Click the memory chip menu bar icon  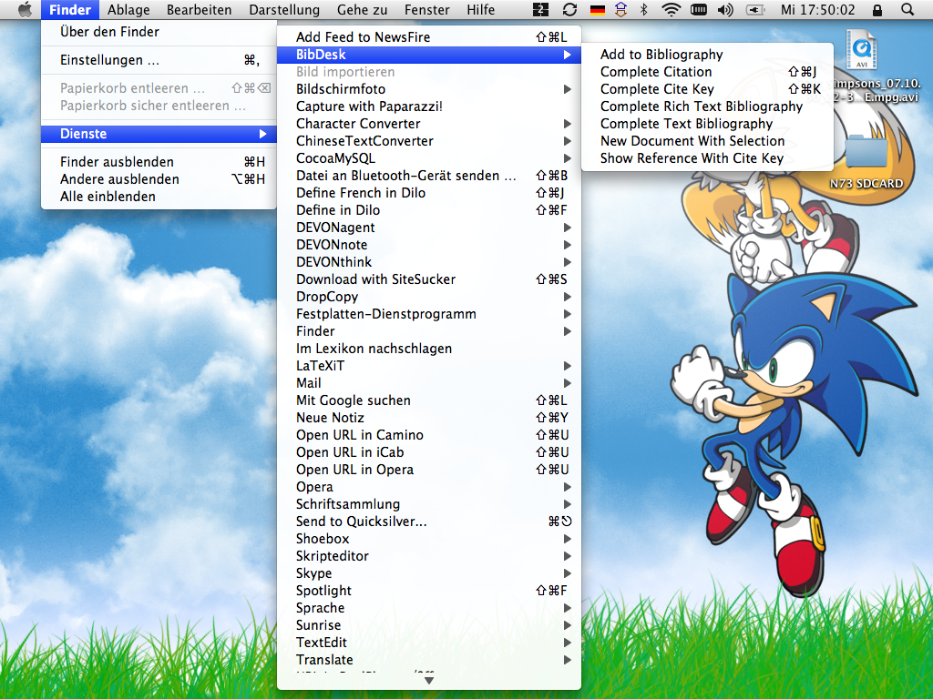tap(699, 9)
